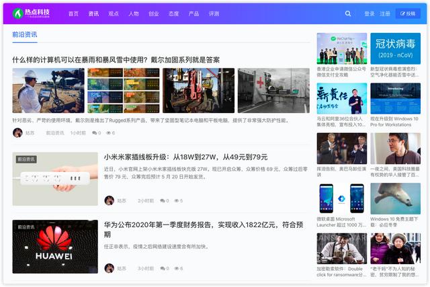Open the man with glasses sidebar thumbnail
This screenshot has width=430, height=287.
click(396, 149)
